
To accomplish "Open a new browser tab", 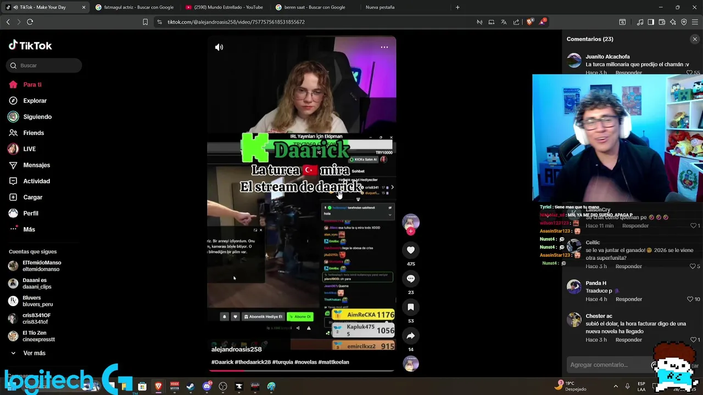I will [457, 7].
